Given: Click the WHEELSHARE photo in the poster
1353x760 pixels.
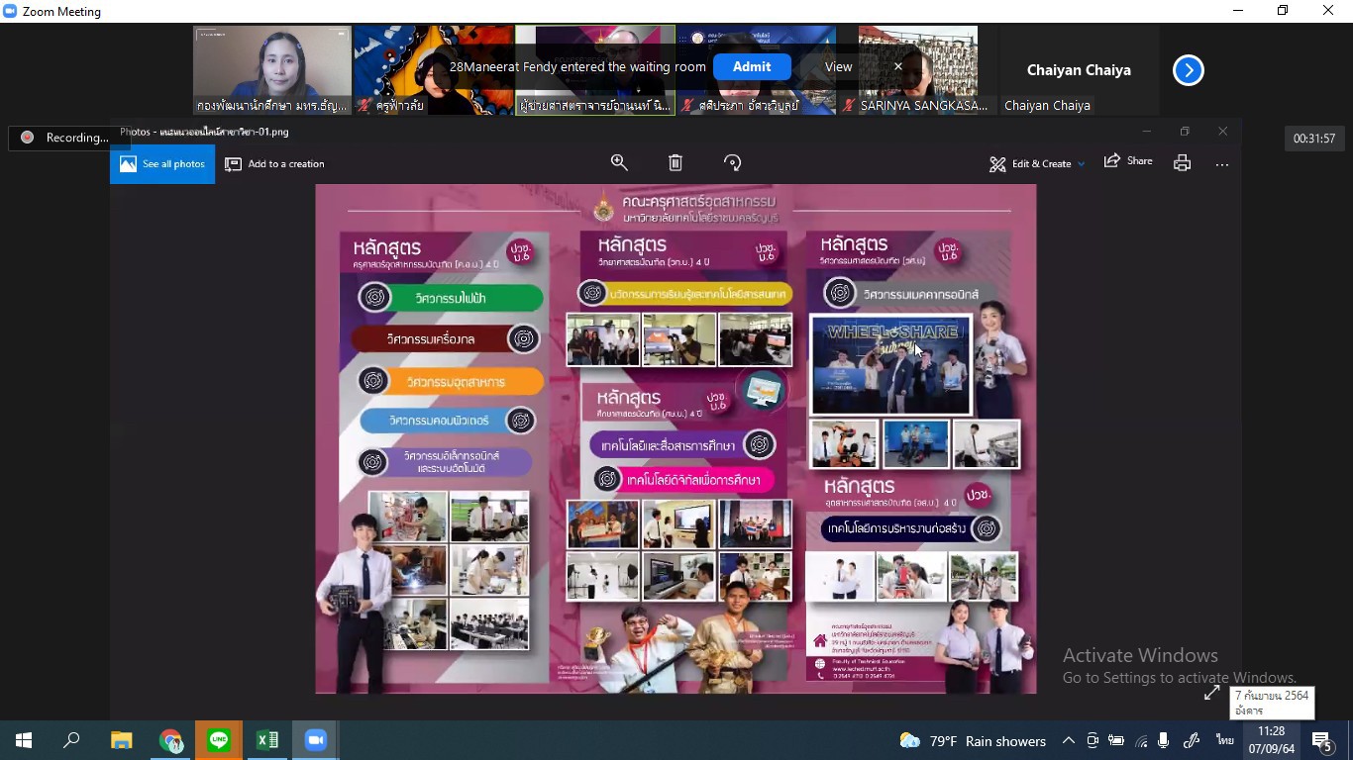Looking at the screenshot, I should point(891,365).
